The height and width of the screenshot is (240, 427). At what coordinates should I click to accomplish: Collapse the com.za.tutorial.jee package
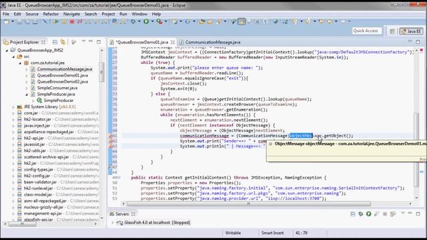(20, 63)
